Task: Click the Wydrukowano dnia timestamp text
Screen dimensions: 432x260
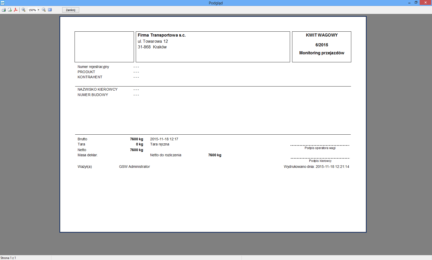Action: tap(316, 167)
